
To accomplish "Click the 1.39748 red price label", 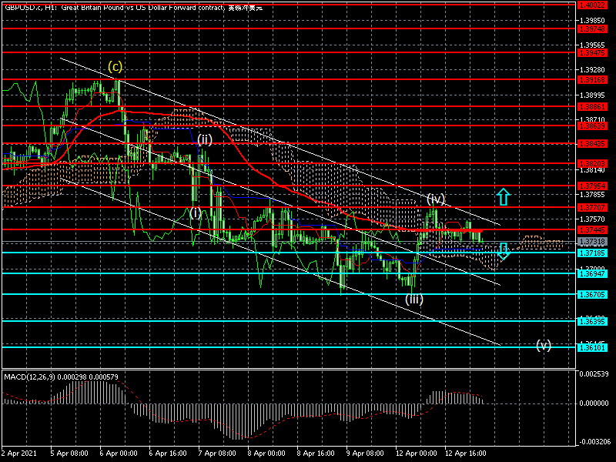I will pos(592,29).
